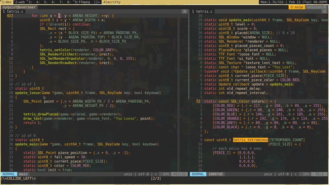This screenshot has width=329, height=185.
Task: Click the 10% scroll percentage in right statusline
Action: pos(306,174)
